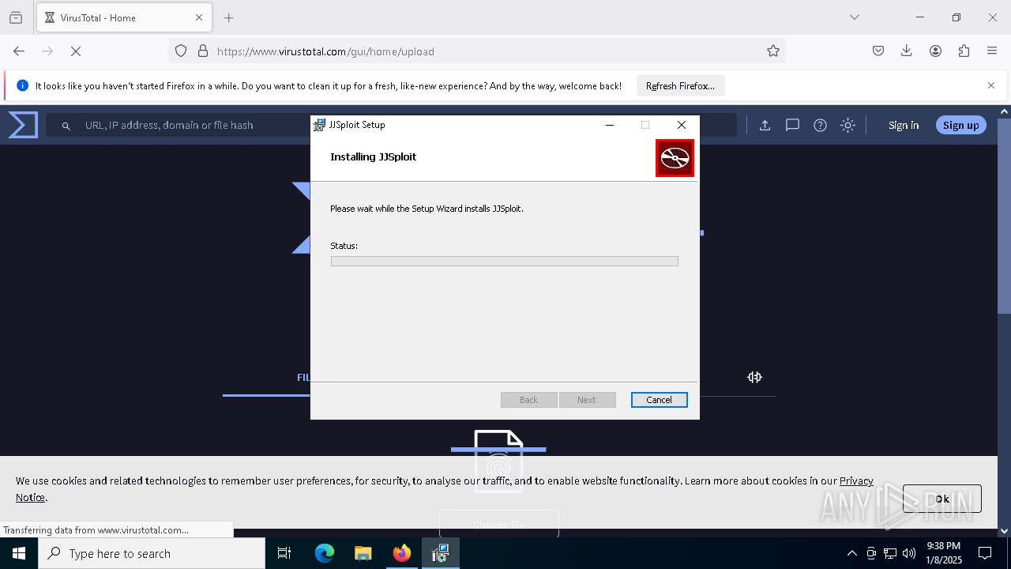Click the Firefox address bar URL

tap(325, 51)
